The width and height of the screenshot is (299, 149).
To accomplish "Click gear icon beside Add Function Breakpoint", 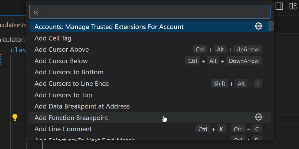I will [258, 117].
